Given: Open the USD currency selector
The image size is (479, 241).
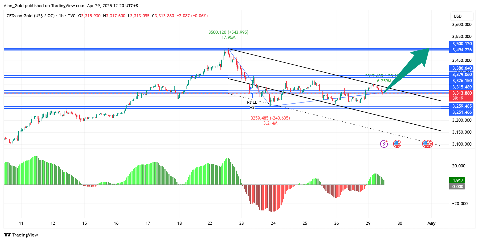Looking at the screenshot, I should pos(462,16).
